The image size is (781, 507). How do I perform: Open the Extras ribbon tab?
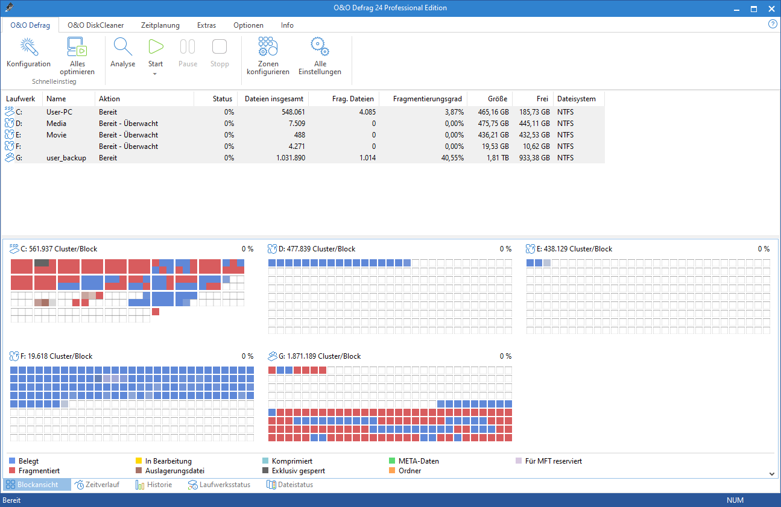click(206, 25)
